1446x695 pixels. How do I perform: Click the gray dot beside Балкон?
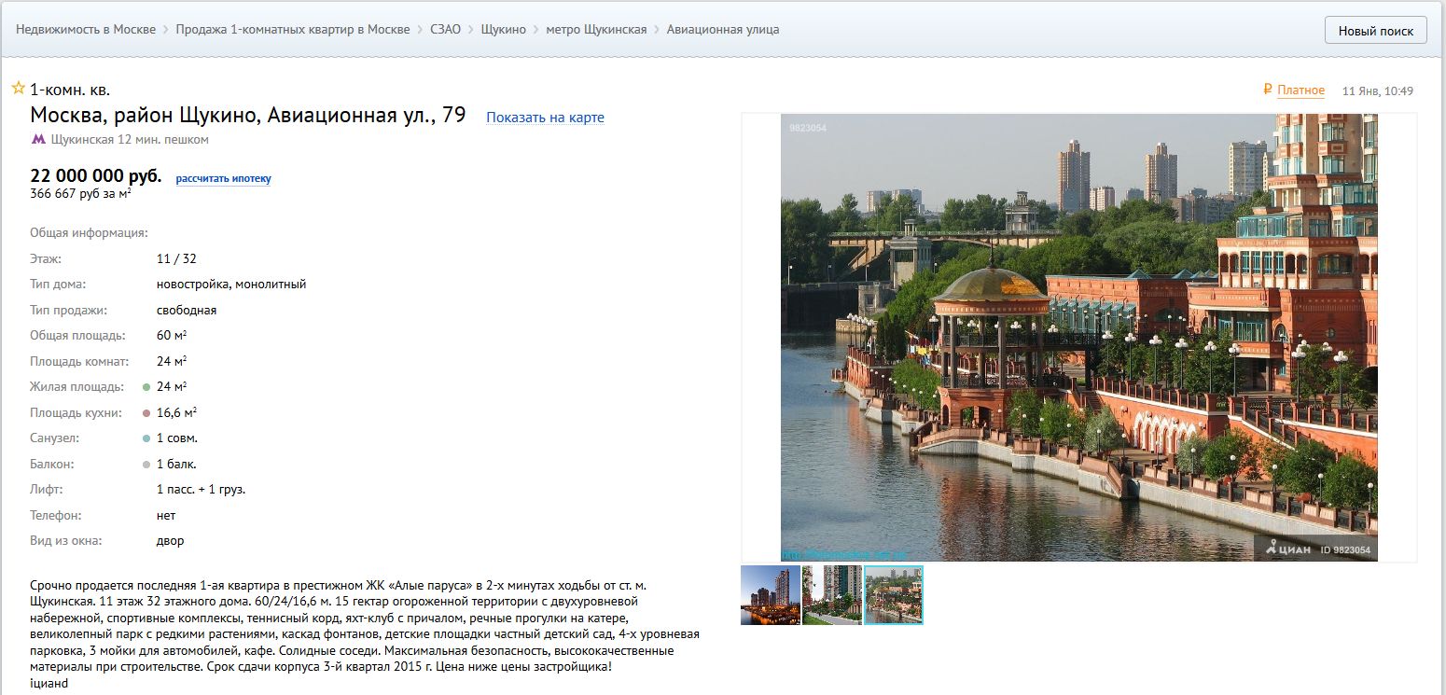click(146, 465)
